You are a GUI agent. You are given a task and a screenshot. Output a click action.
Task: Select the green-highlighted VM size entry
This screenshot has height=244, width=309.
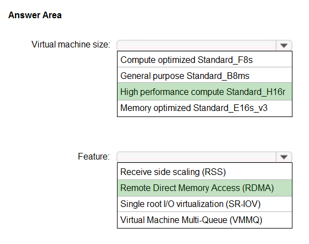205,92
